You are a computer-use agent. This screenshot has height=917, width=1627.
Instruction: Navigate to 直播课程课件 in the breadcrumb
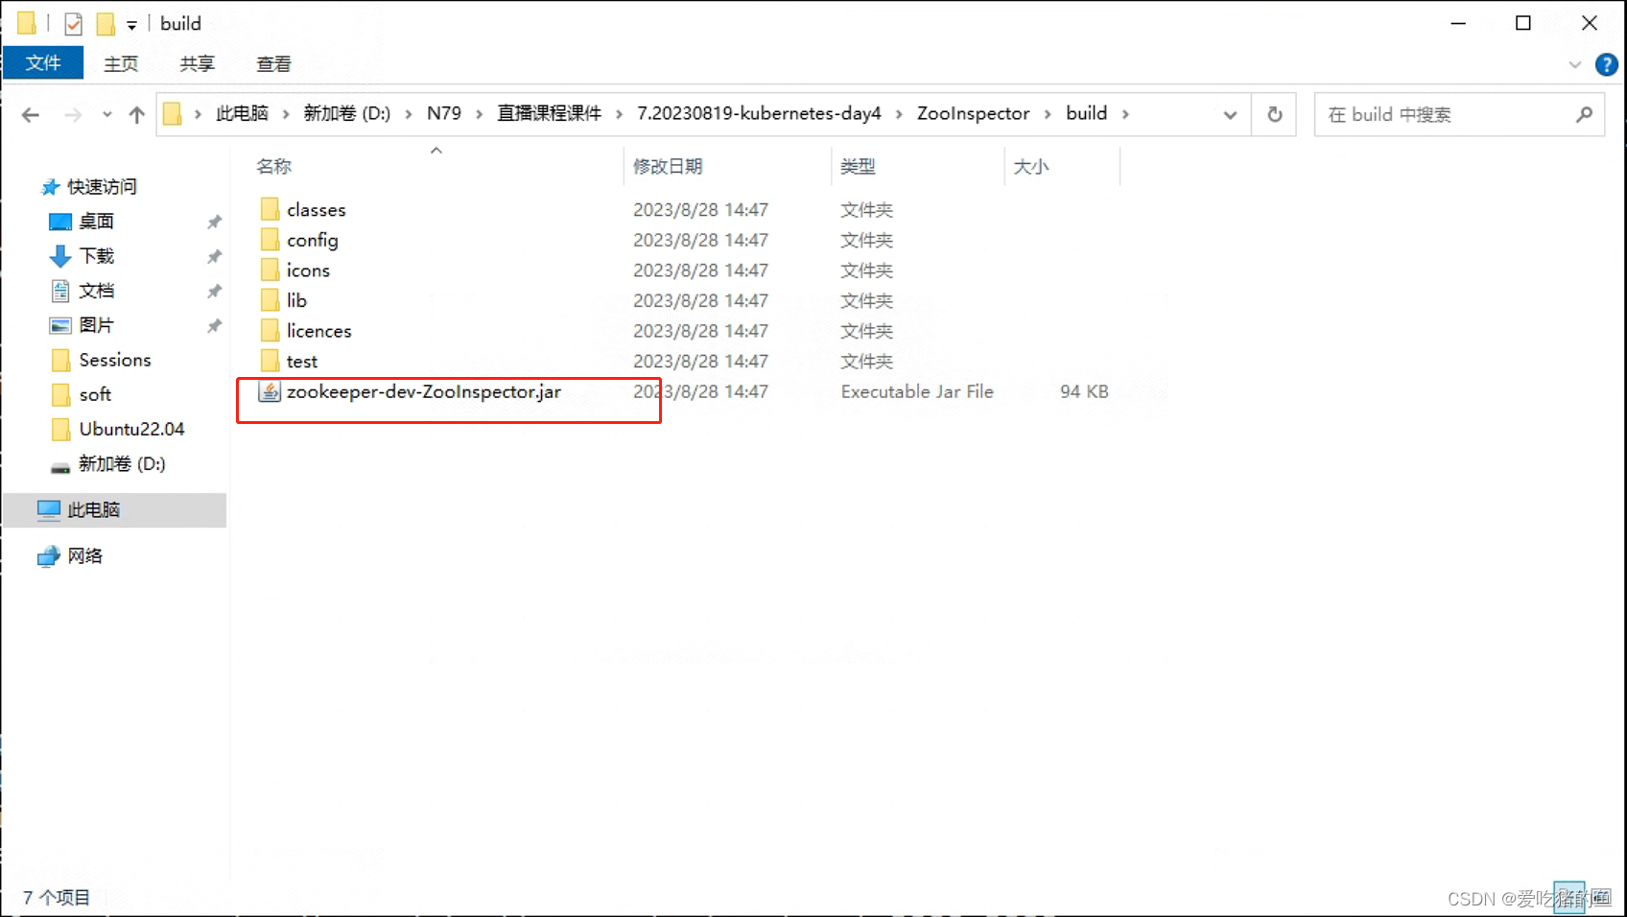click(x=549, y=114)
